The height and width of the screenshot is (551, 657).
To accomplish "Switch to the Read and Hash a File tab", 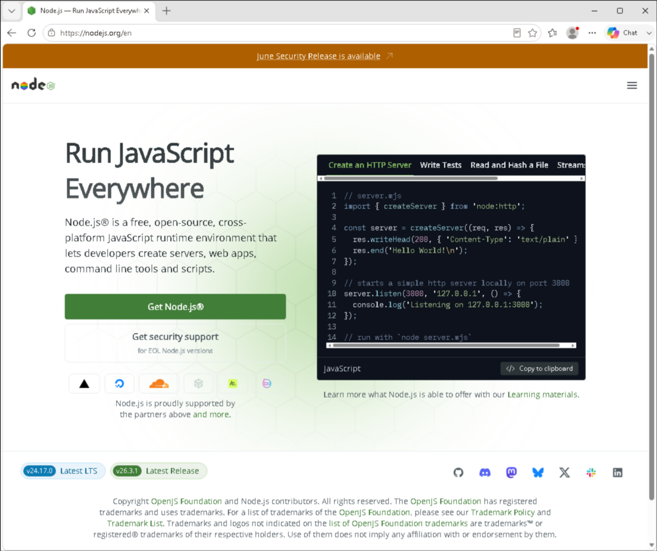I will coord(509,165).
